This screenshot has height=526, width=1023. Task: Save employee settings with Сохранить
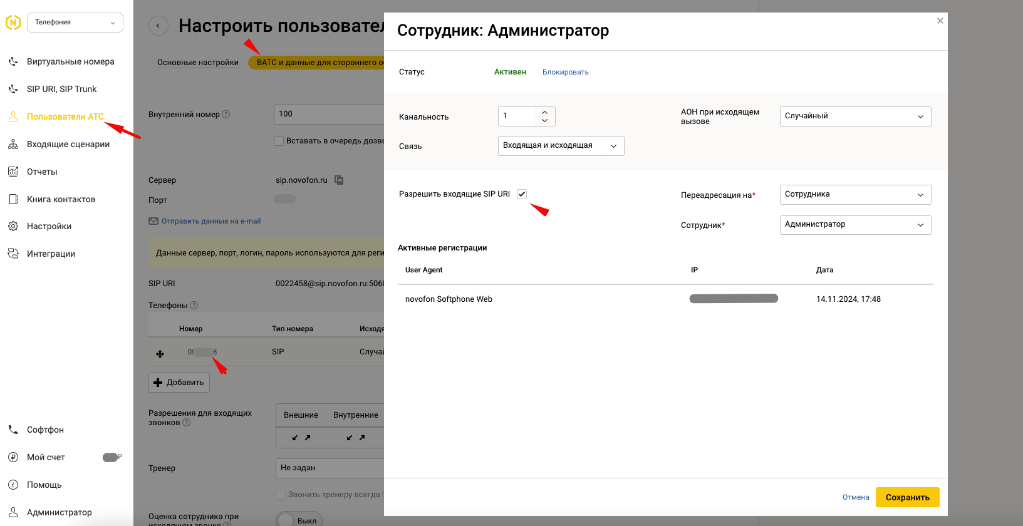tap(908, 497)
